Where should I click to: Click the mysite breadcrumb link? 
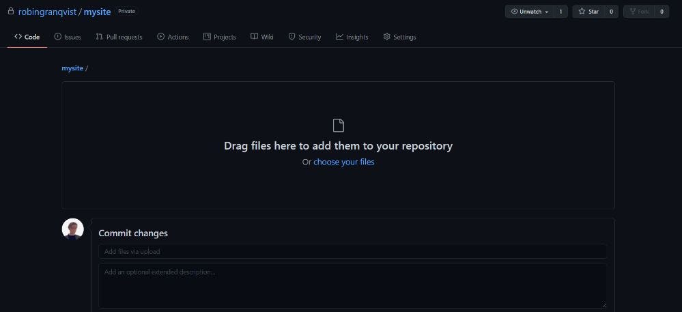72,68
